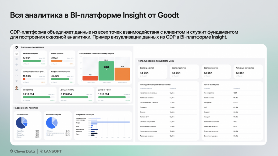Click the LANSOFT logo in footer

point(51,151)
